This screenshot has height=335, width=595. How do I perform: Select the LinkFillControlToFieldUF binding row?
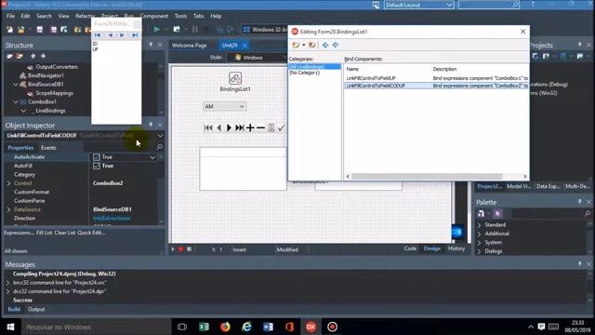(x=436, y=78)
